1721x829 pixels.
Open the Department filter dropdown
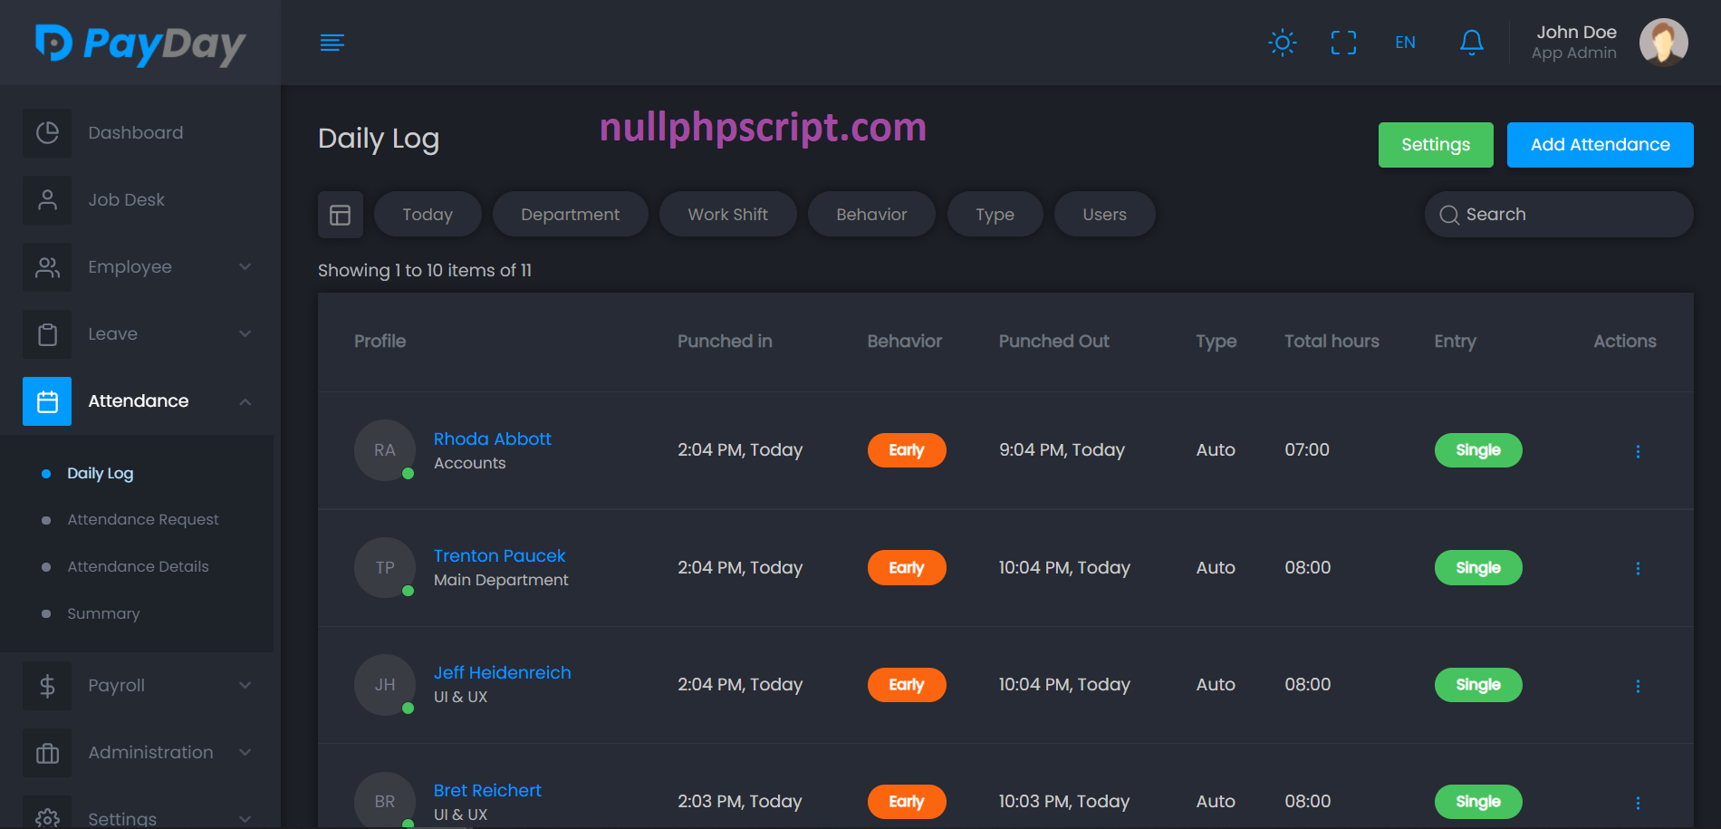tap(570, 215)
